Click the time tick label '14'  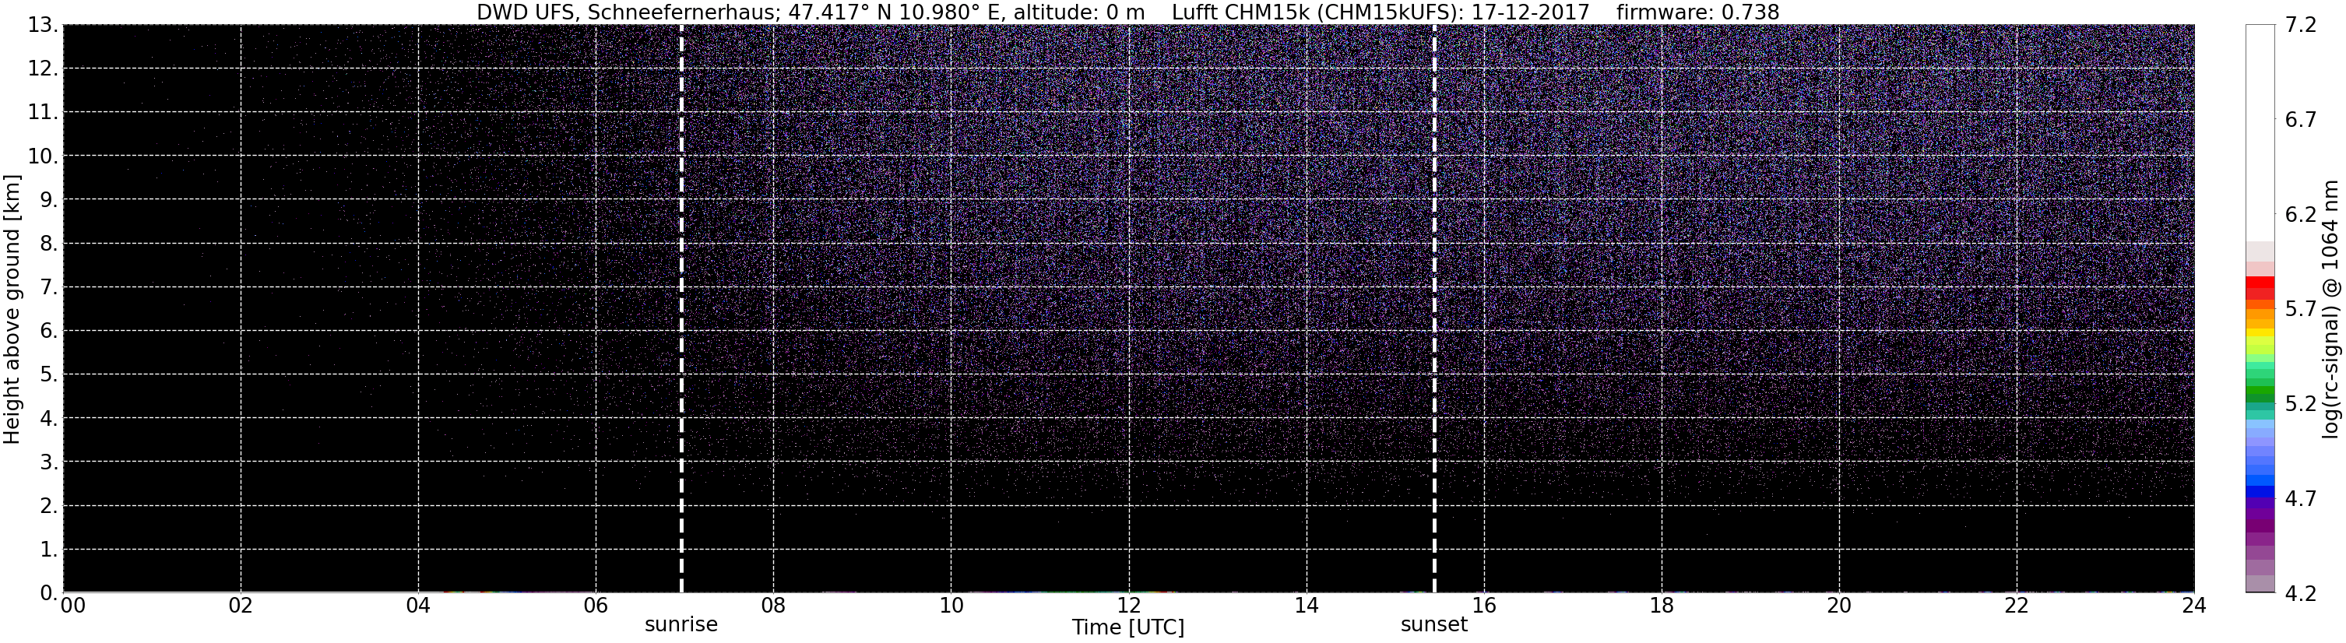click(1306, 606)
